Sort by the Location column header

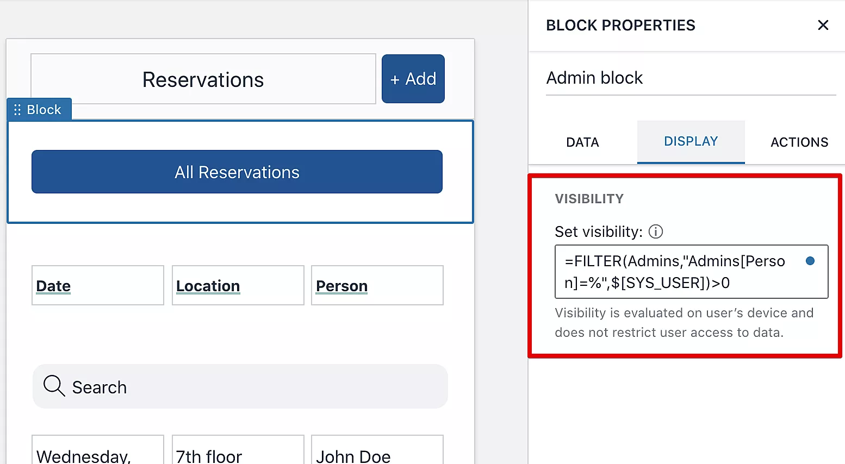[x=208, y=286]
